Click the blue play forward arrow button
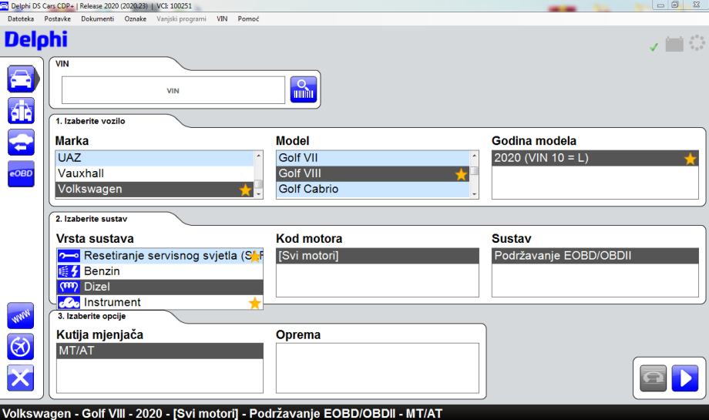Screen dimensions: 709x420 (x=685, y=378)
